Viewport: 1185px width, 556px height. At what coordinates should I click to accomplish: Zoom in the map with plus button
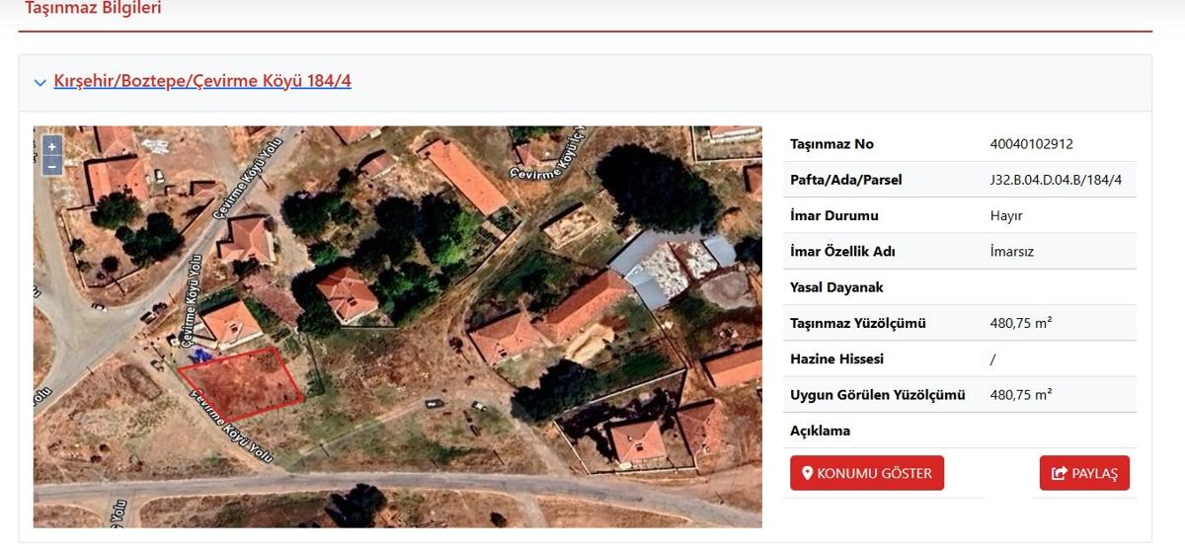[x=52, y=146]
